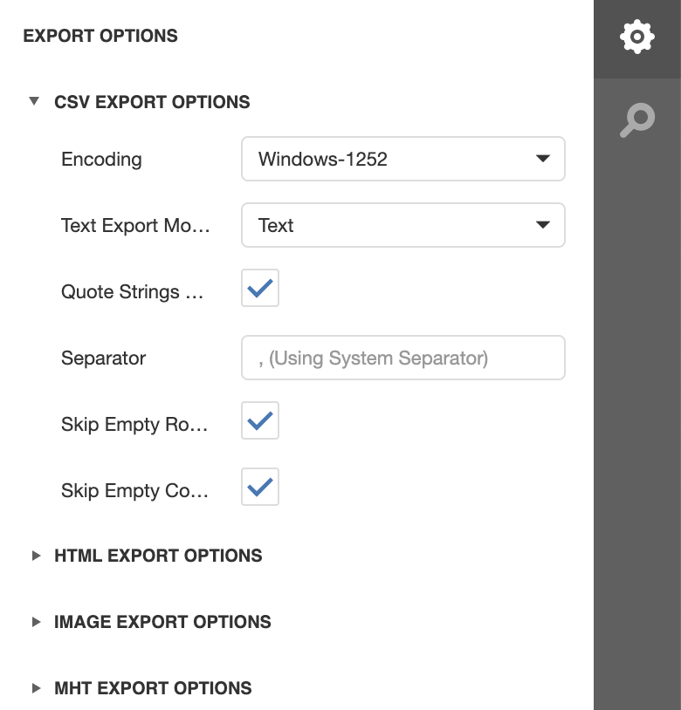
Task: Open the Search magnifier tab
Action: click(x=637, y=120)
